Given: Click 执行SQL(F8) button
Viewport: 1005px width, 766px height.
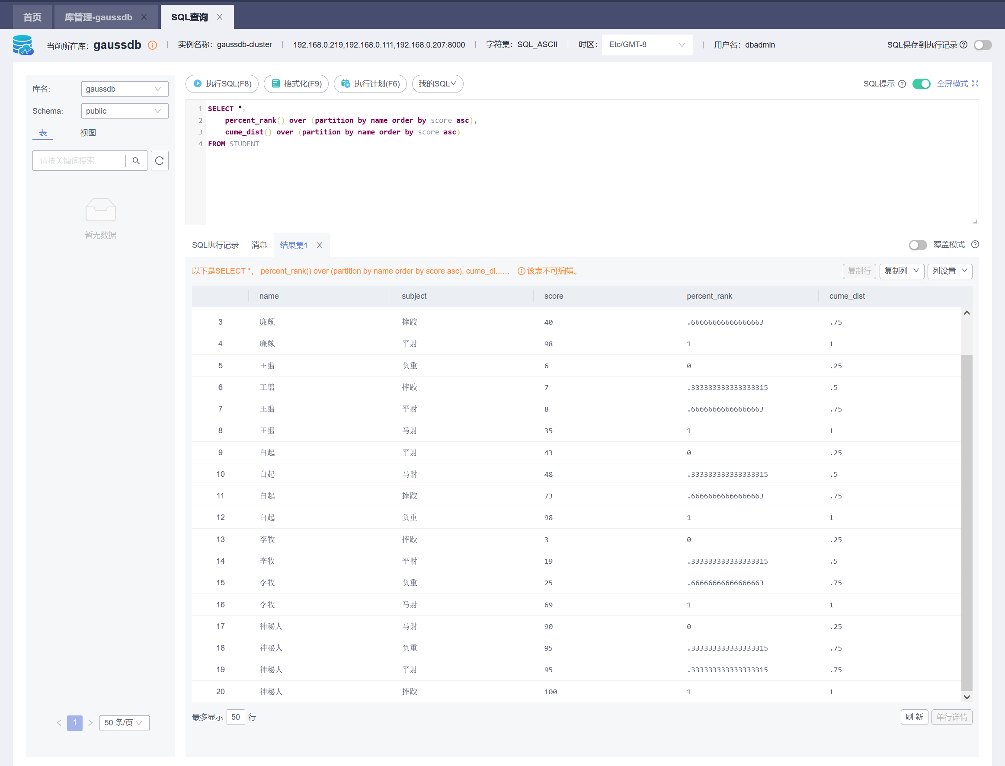Looking at the screenshot, I should (222, 84).
